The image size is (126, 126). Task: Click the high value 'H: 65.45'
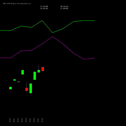[64, 7]
